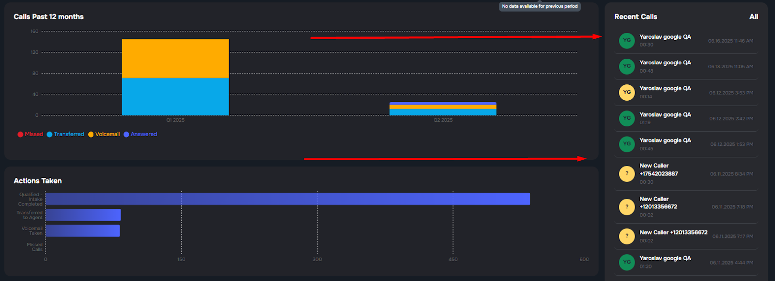Screen dimensions: 775x281
Task: Click the Recent Calls heading
Action: click(x=635, y=16)
